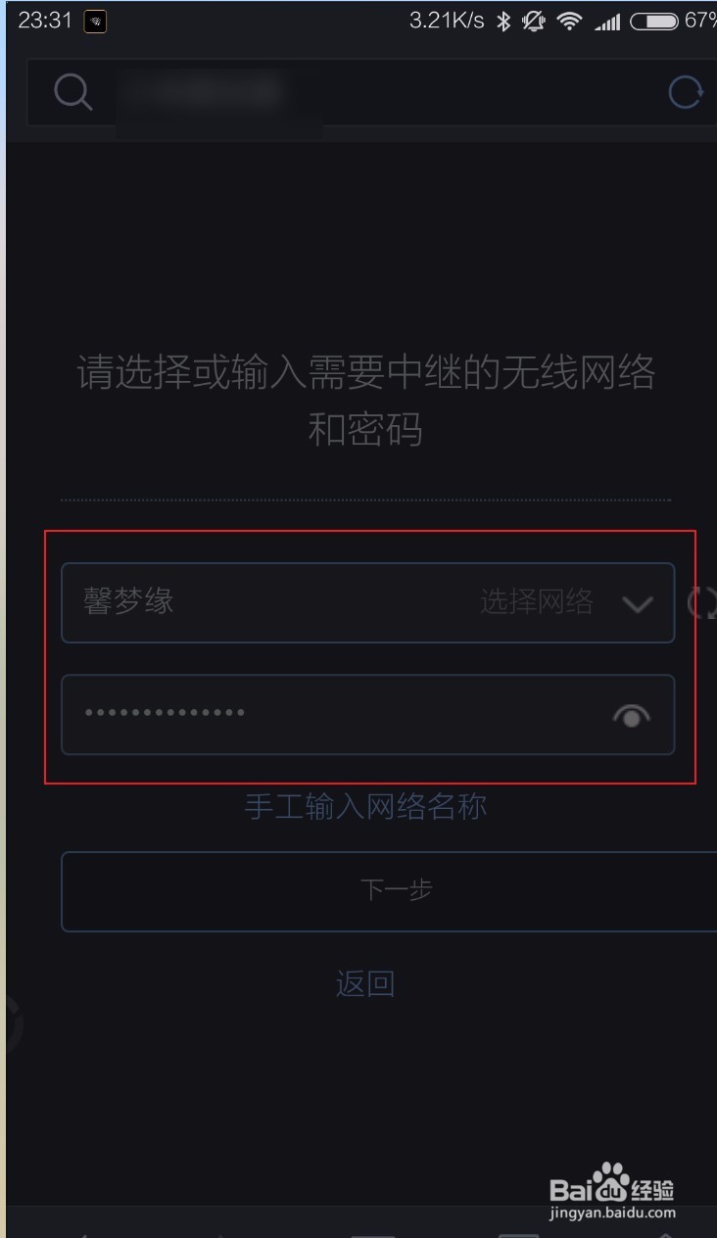Click the 下一步 button
This screenshot has width=717, height=1238.
pos(389,890)
